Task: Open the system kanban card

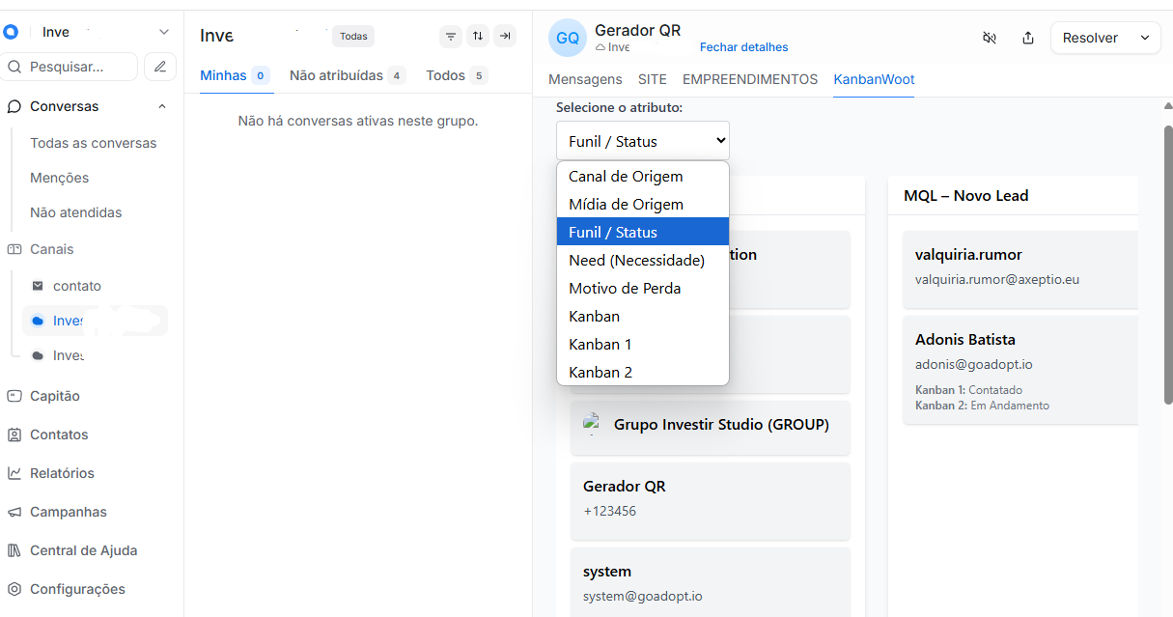Action: pyautogui.click(x=711, y=582)
